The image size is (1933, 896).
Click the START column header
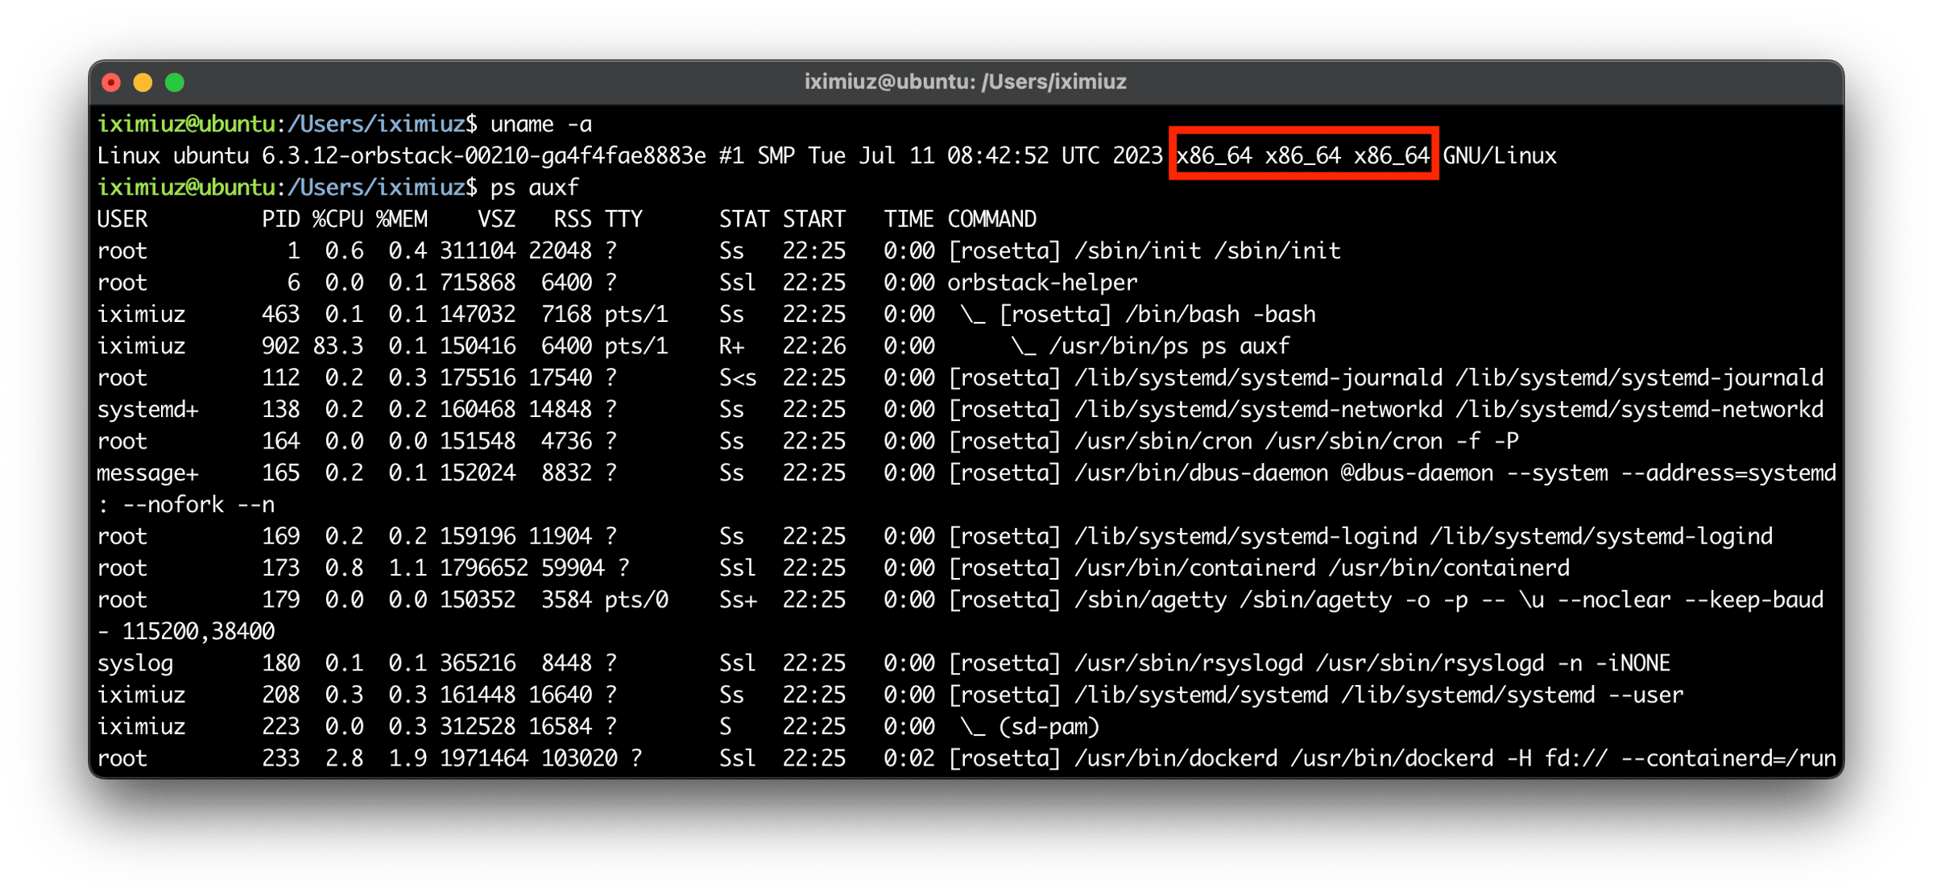[814, 219]
